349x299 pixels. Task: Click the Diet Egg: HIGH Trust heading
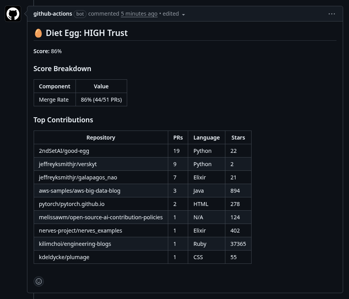pos(86,33)
